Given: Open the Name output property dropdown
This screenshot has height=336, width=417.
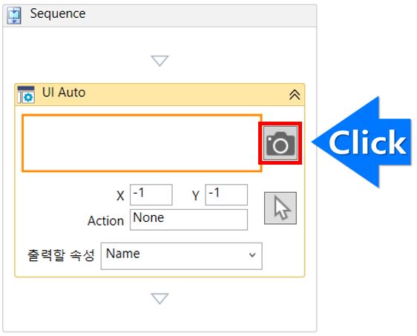Looking at the screenshot, I should [x=181, y=256].
